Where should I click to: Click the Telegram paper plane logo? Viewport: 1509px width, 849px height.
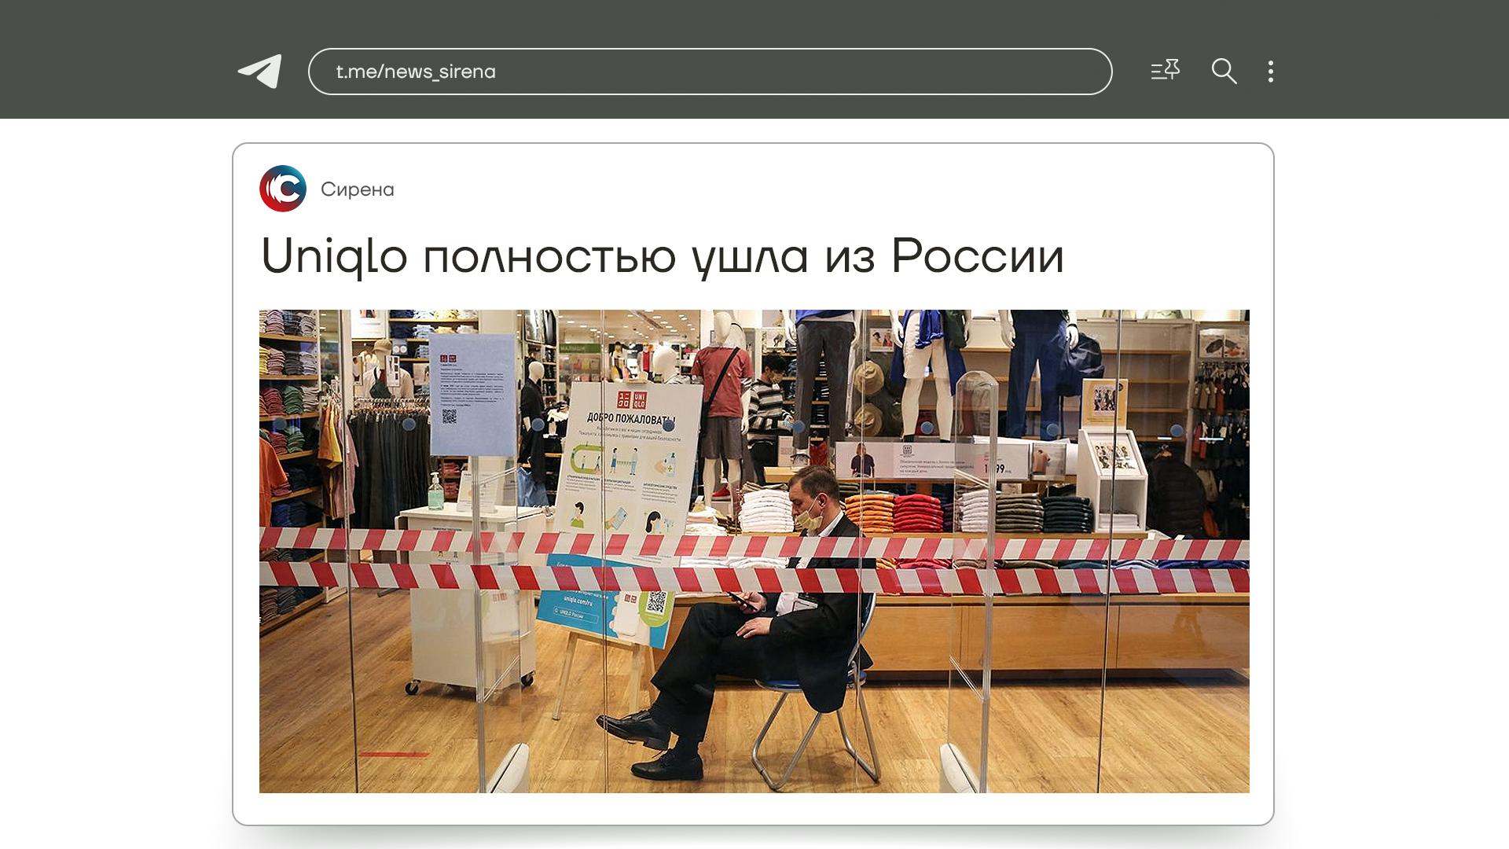pyautogui.click(x=260, y=72)
